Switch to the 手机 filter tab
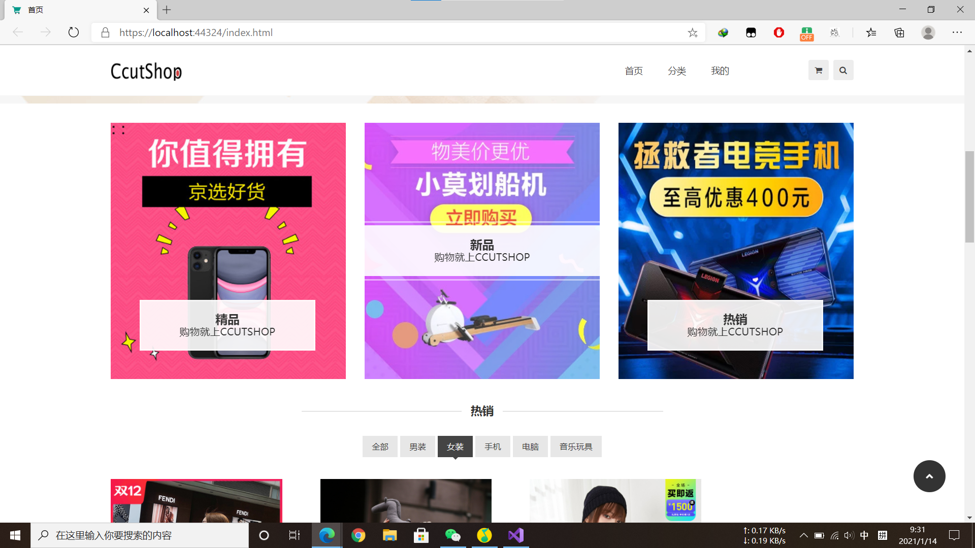Viewport: 975px width, 548px height. (493, 447)
